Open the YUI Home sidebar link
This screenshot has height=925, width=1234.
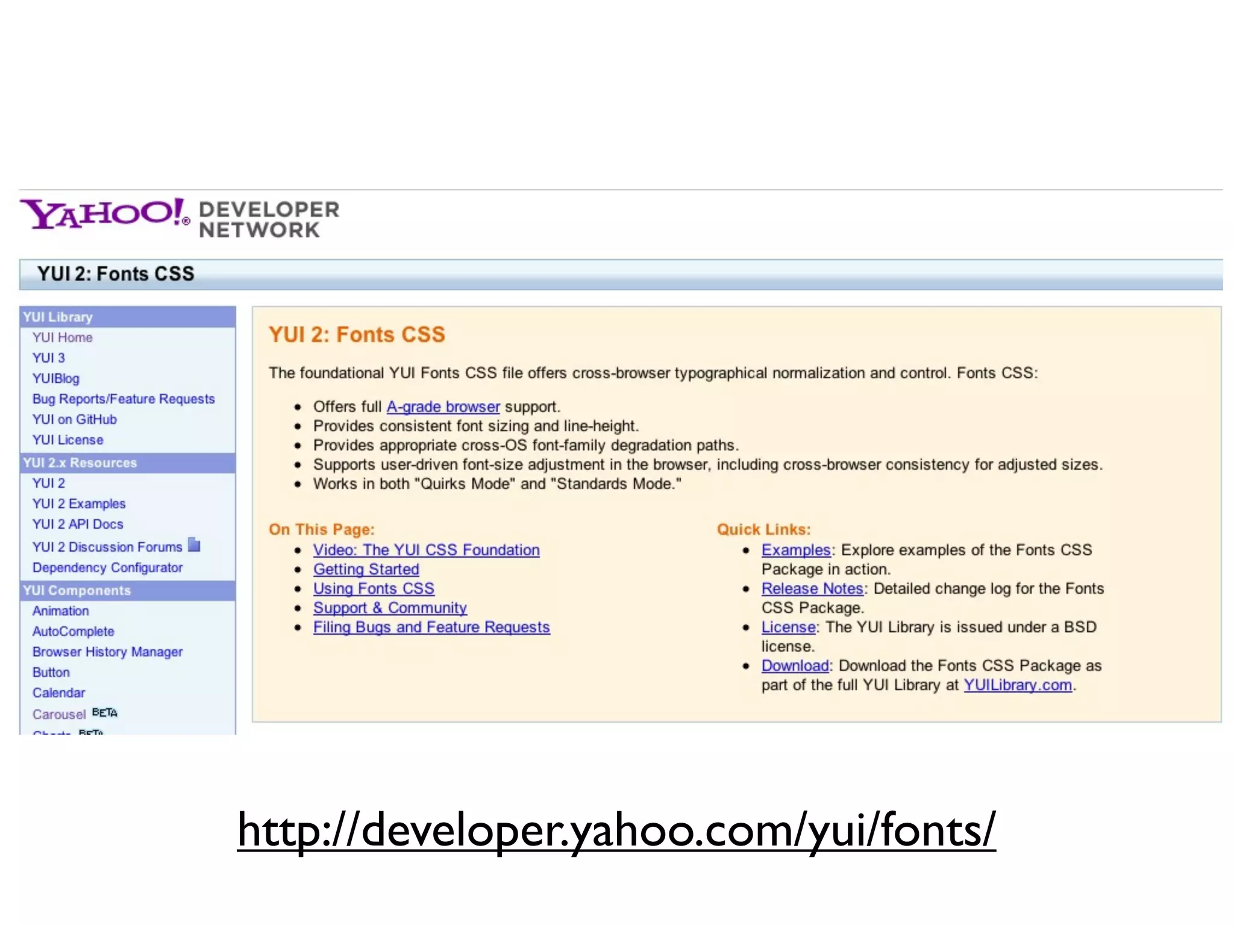(x=63, y=337)
